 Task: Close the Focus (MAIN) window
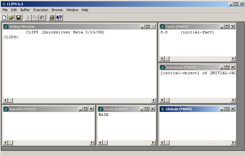[x=153, y=109]
